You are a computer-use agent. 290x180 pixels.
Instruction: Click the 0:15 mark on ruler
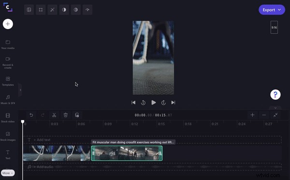coord(161,124)
